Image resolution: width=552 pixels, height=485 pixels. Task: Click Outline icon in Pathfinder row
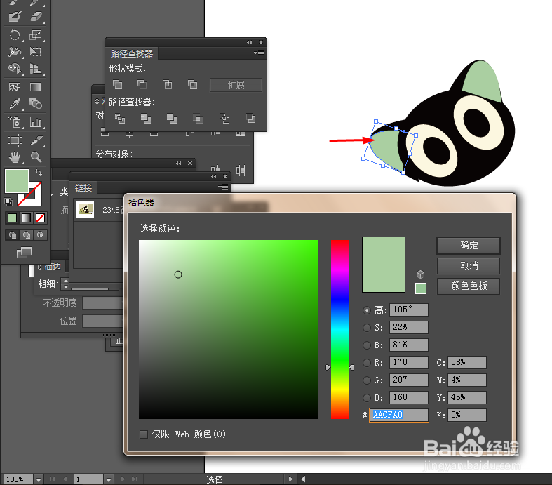pyautogui.click(x=224, y=119)
